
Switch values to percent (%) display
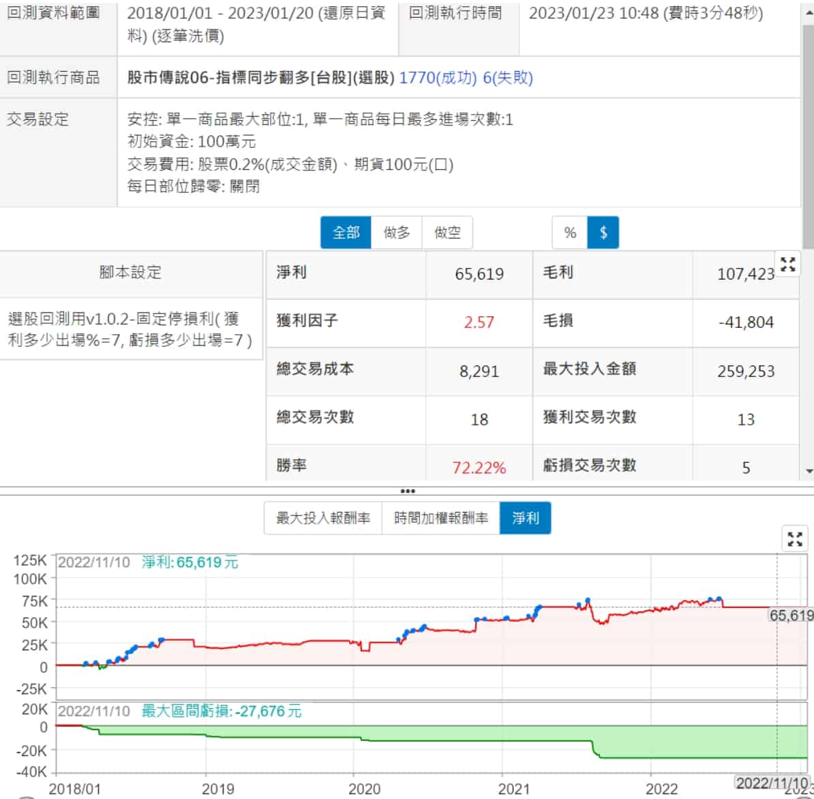click(x=570, y=232)
